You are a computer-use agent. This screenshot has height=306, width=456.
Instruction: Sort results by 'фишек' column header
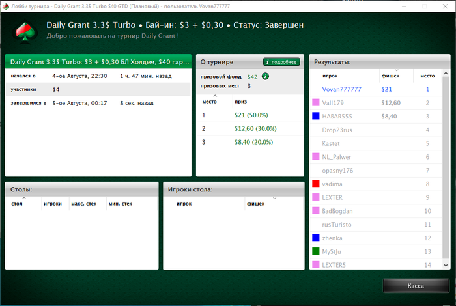pyautogui.click(x=396, y=76)
